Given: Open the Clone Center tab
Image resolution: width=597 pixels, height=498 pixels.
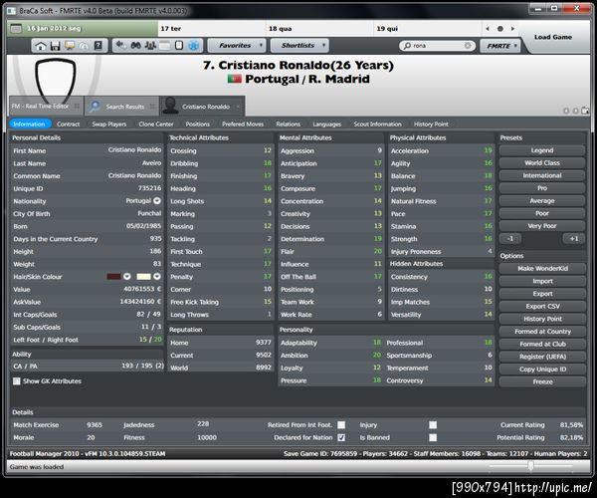Looking at the screenshot, I should tap(156, 124).
